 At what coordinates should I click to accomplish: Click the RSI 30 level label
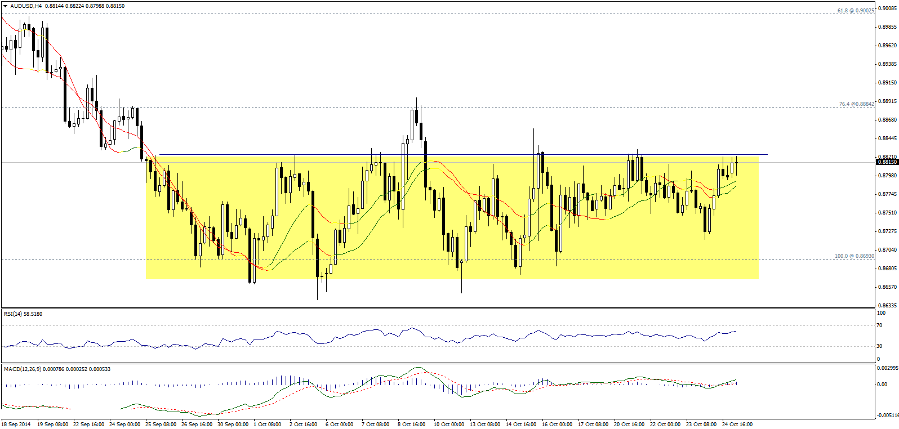[880, 346]
